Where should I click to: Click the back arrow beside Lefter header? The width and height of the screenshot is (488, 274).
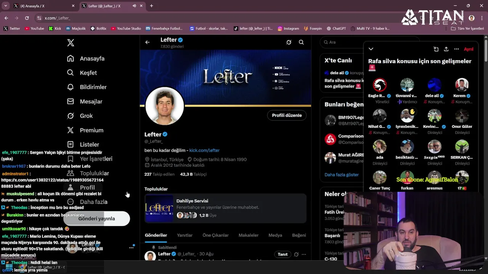(x=148, y=42)
